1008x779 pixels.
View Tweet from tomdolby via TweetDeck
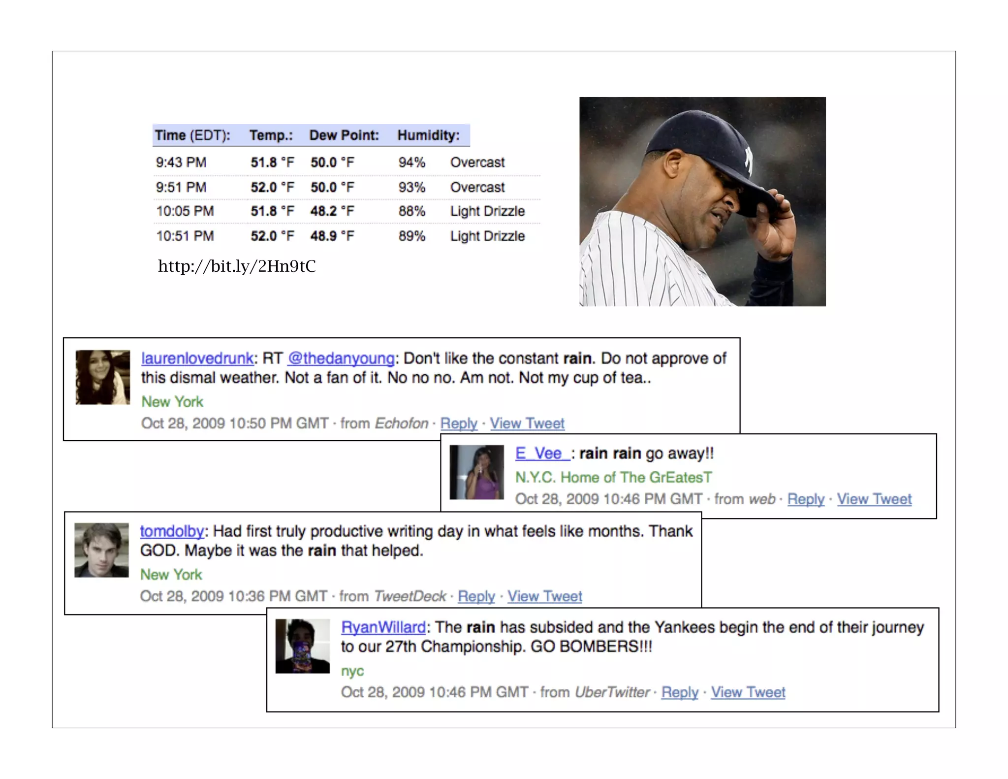(x=544, y=596)
